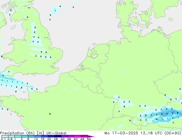Select the 40–45 magenta legend swatch

[78, 136]
